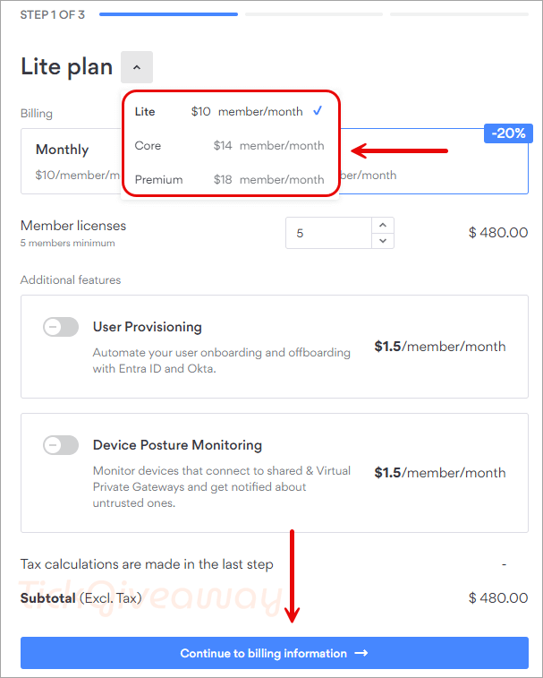Click the arrow icon on Continue button
The image size is (543, 678).
(x=361, y=653)
